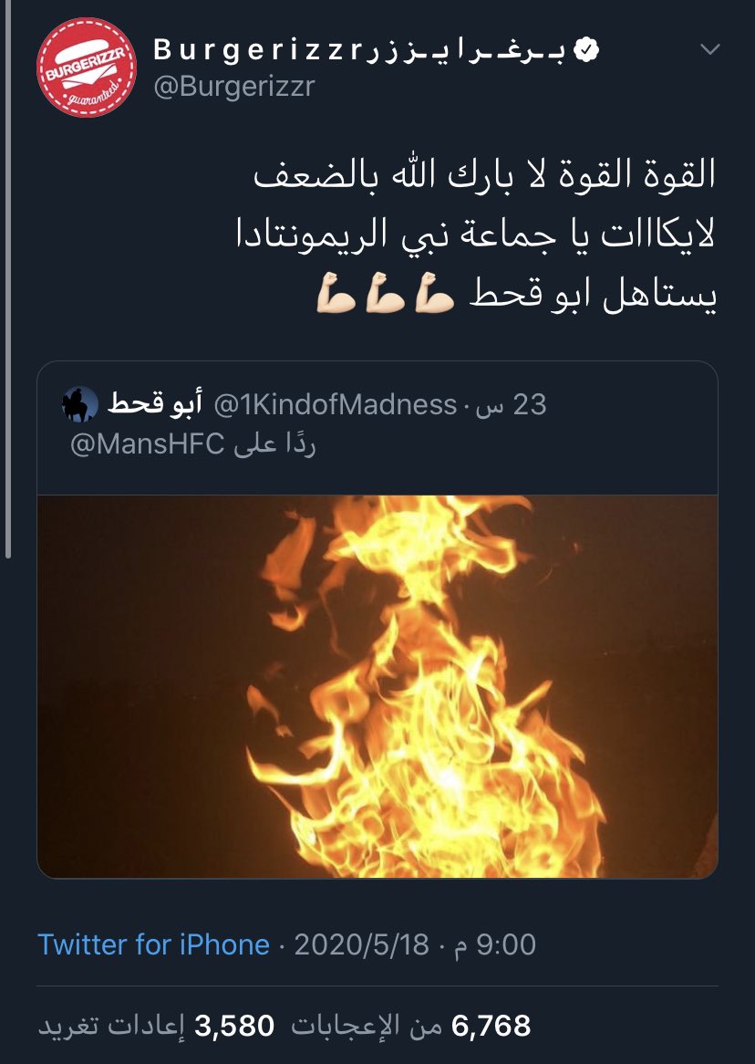View the 6,768 likes list

411,1026
